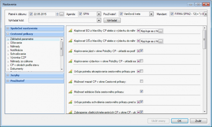Screen dimensions: 212x127
Task: Click edit icon next to 'Možnosť editácie čísla'
Action: [70, 92]
